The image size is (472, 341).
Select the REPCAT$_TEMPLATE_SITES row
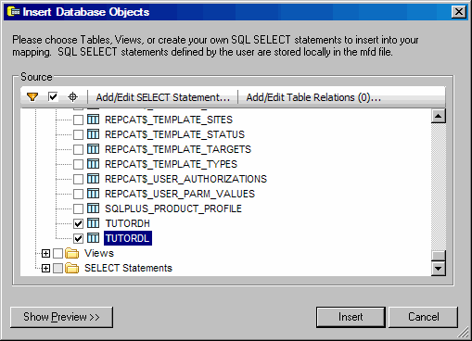click(x=169, y=120)
